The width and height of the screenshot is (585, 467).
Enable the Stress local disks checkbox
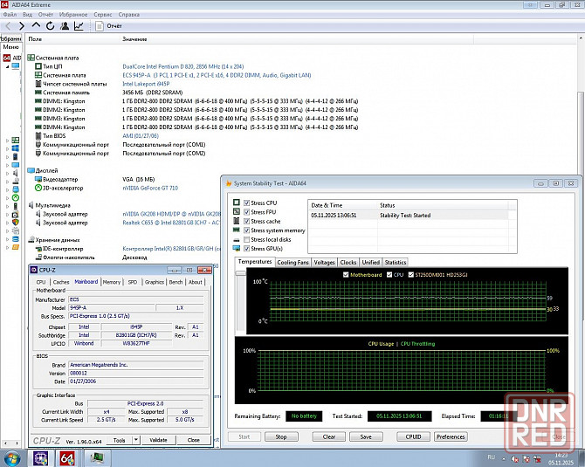[245, 239]
